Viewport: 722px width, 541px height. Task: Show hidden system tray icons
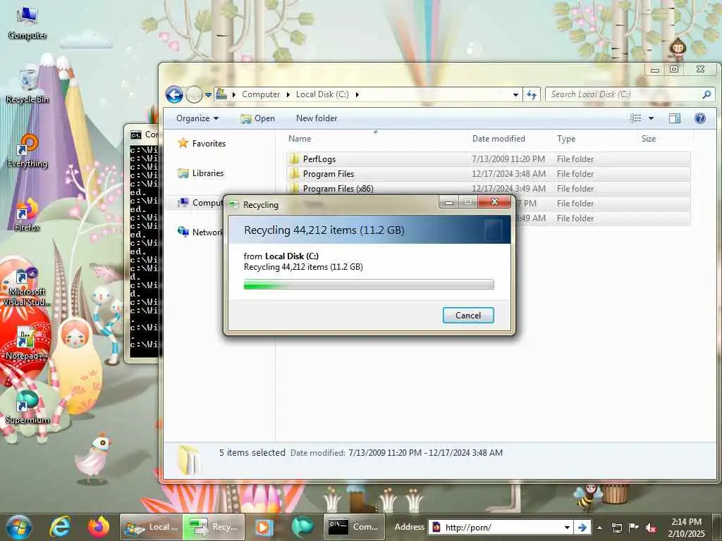coord(599,528)
